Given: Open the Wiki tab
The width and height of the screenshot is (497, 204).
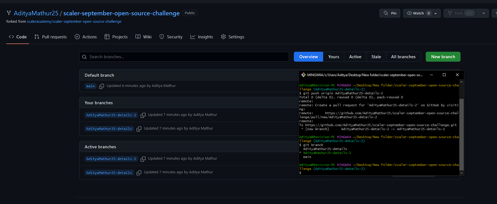Looking at the screenshot, I should [143, 37].
